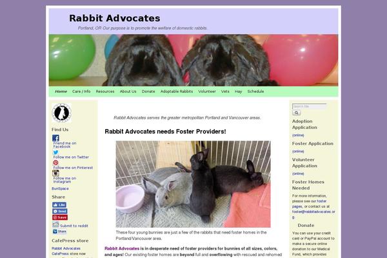Click the Search Site input field
The height and width of the screenshot is (258, 387).
[x=309, y=106]
